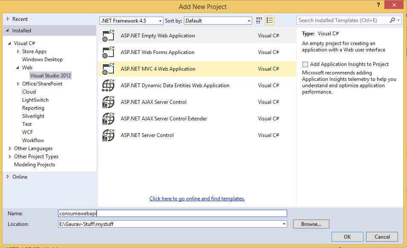
Task: Click the ASP.NET MVC 4 Web Application icon
Action: click(108, 69)
